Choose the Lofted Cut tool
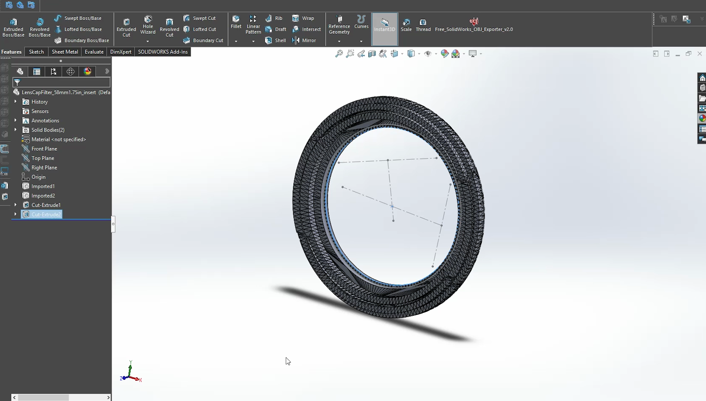Viewport: 706px width, 401px height. [x=200, y=29]
